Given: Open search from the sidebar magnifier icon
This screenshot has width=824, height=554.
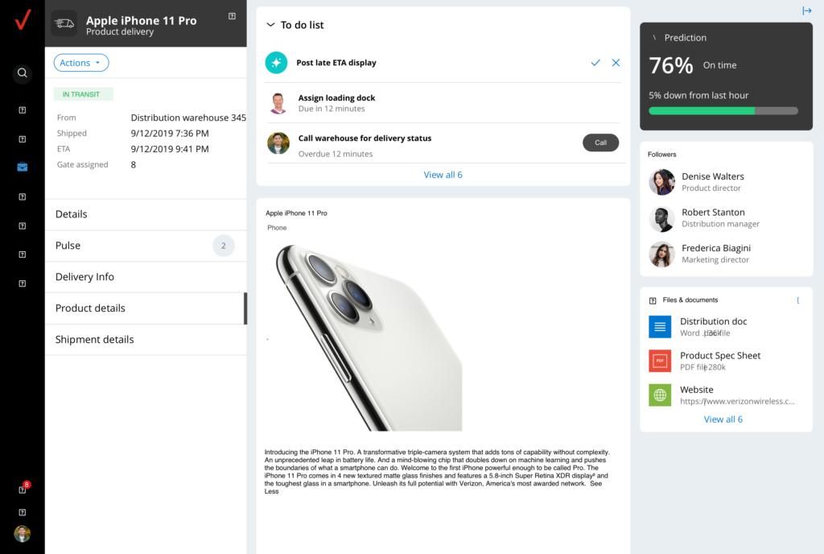Looking at the screenshot, I should click(x=22, y=73).
